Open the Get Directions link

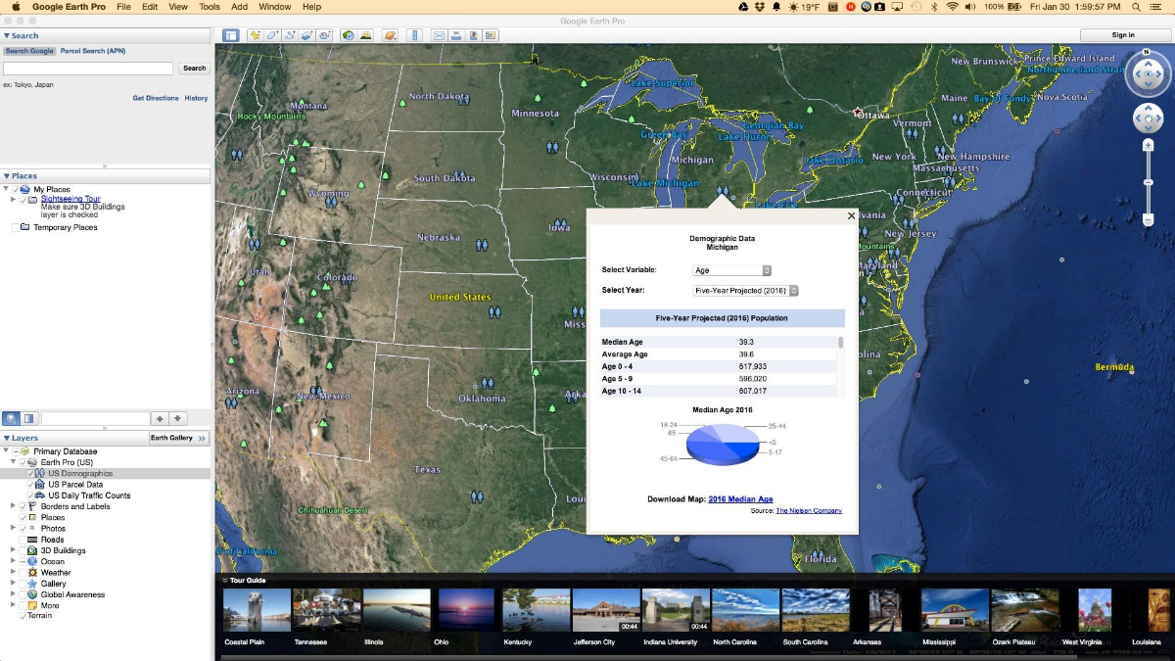(156, 98)
